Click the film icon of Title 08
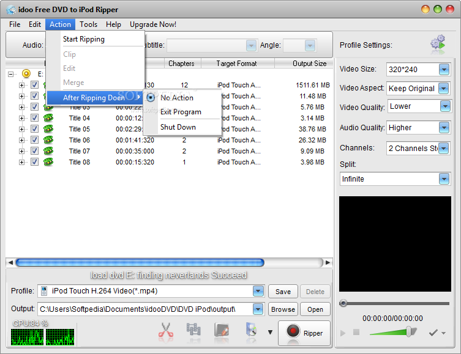 click(x=48, y=162)
